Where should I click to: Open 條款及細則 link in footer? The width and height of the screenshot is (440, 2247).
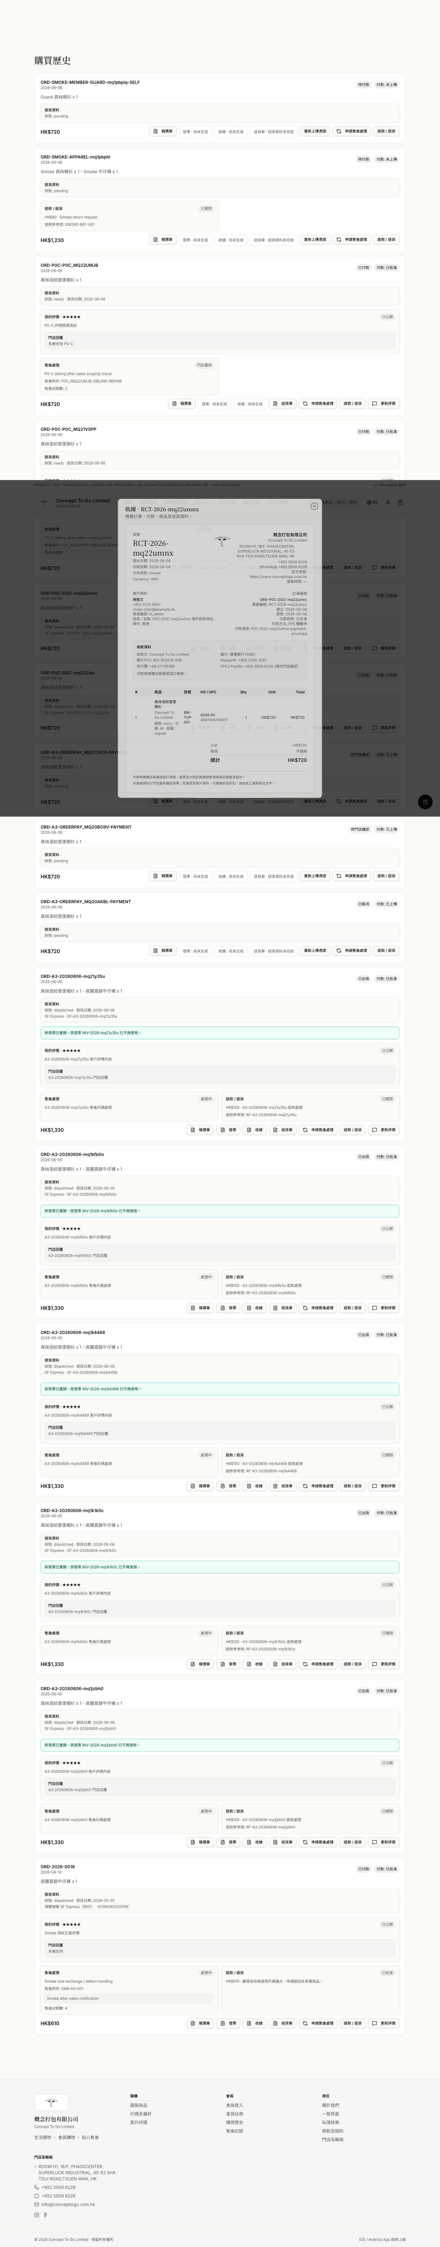point(333,2131)
